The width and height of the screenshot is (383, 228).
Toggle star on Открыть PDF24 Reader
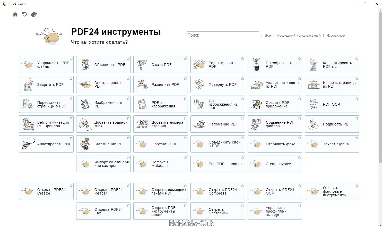click(x=128, y=185)
